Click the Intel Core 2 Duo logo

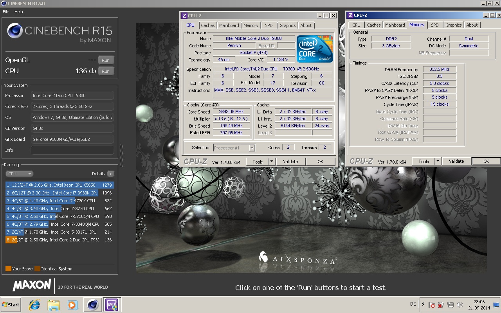[315, 49]
